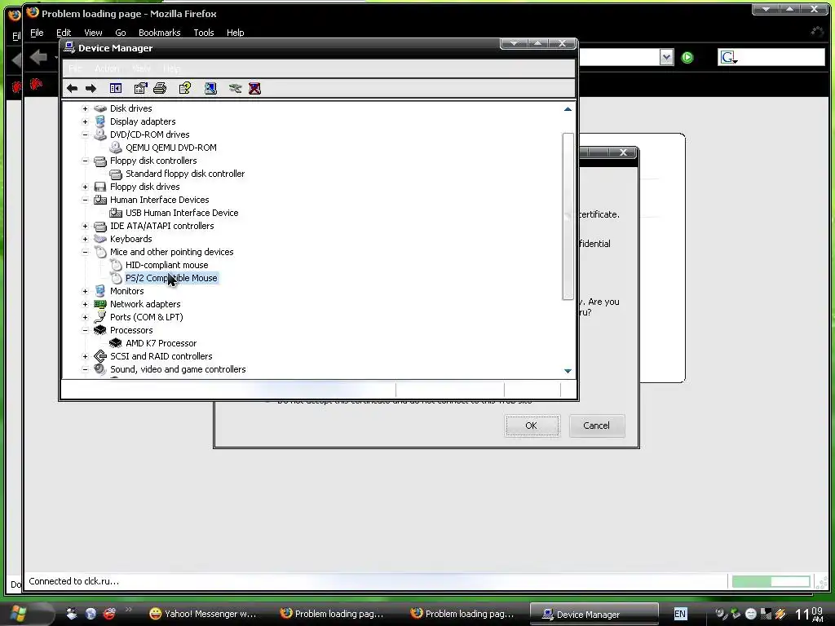Click the HID-compliant mouse icon
The width and height of the screenshot is (835, 626).
(116, 265)
